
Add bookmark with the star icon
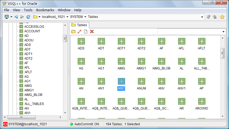click(222, 17)
